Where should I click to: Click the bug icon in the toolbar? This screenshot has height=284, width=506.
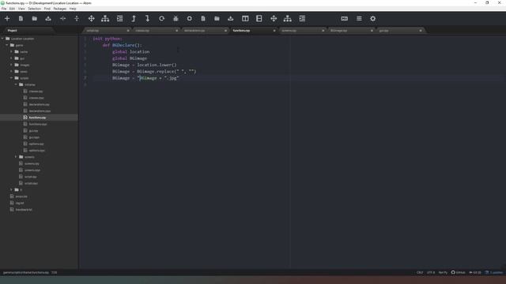click(x=176, y=19)
